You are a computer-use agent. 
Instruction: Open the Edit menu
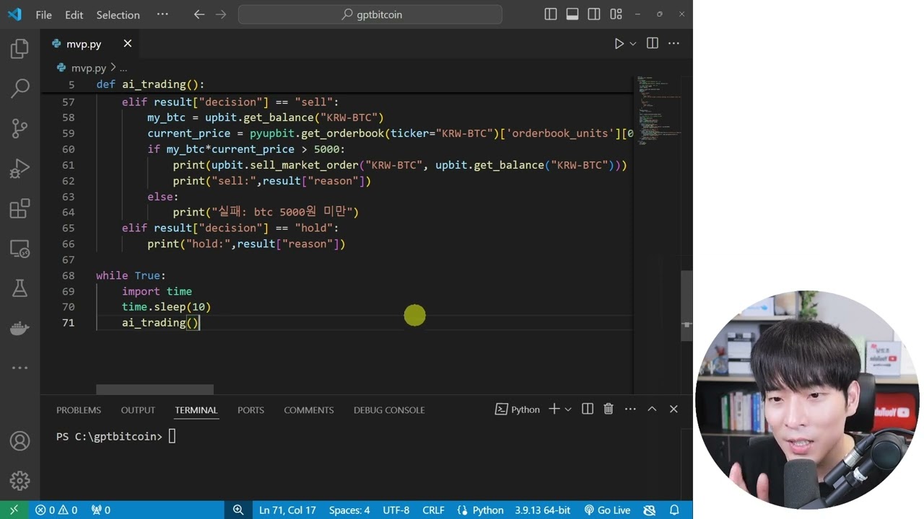[x=74, y=14]
